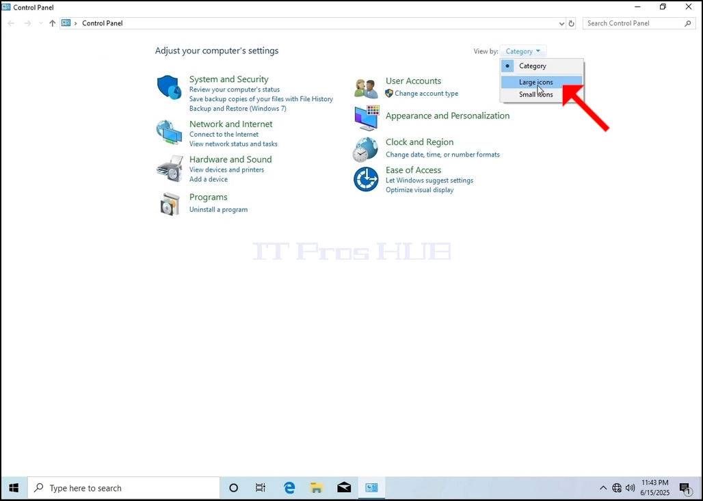This screenshot has height=501, width=703.
Task: Open the User Accounts people icon
Action: (367, 88)
